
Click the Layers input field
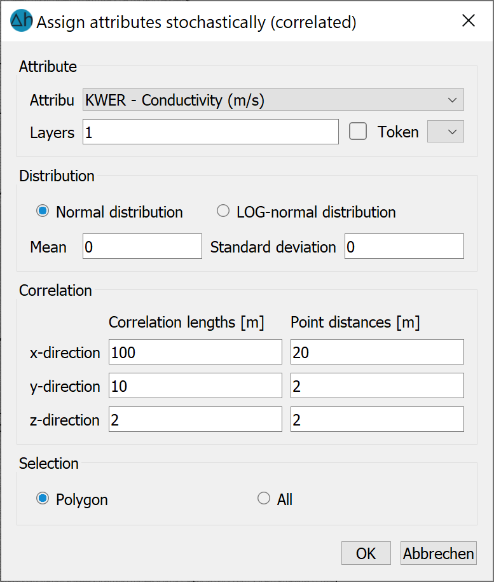(x=210, y=132)
